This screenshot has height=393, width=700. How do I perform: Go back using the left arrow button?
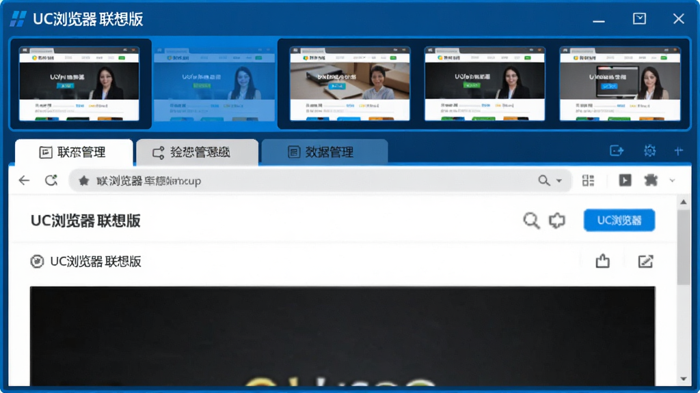(24, 180)
